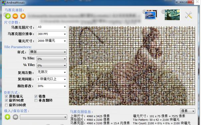Open the wrench and screwdriver settings icon
The image size is (201, 125).
189,15
